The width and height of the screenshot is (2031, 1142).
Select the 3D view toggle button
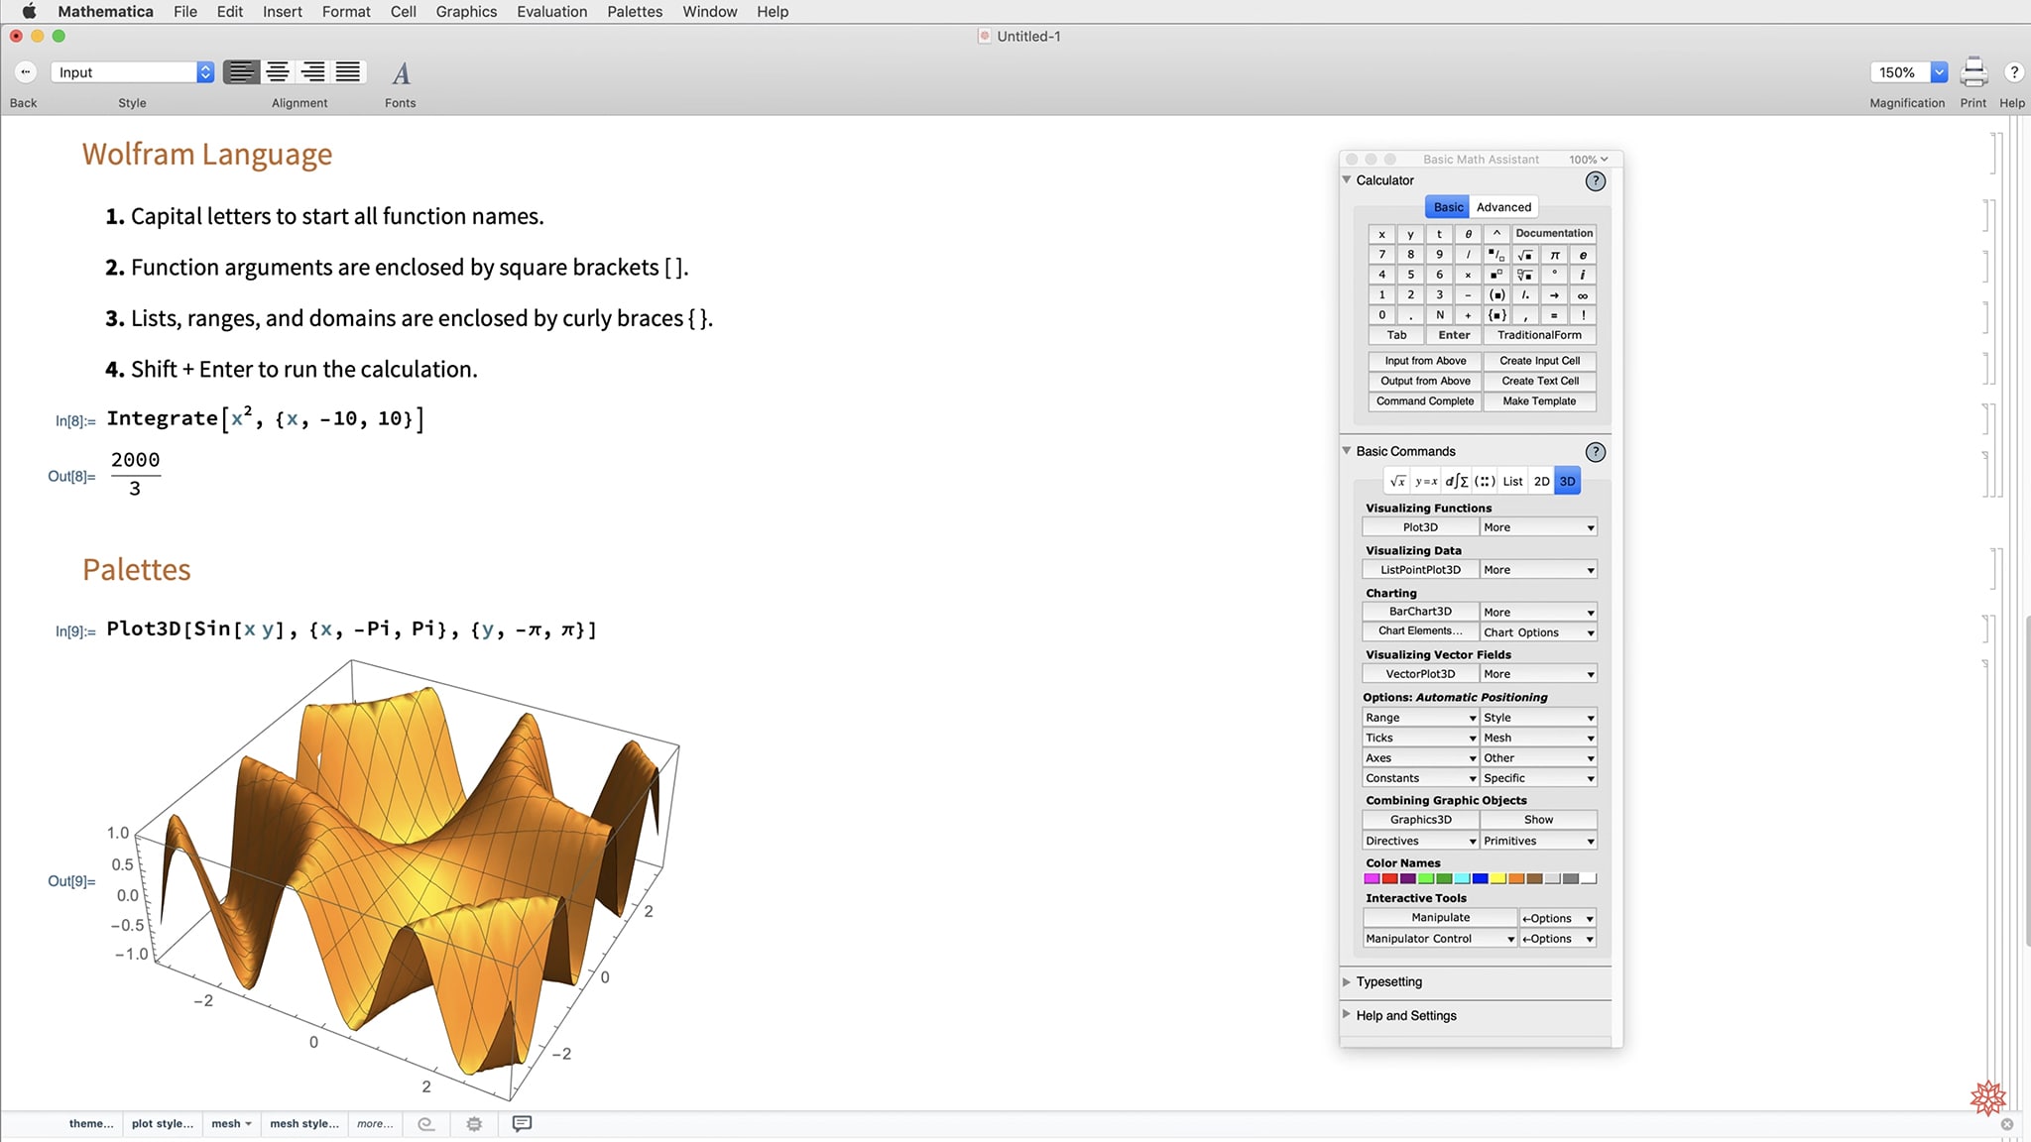(1568, 481)
